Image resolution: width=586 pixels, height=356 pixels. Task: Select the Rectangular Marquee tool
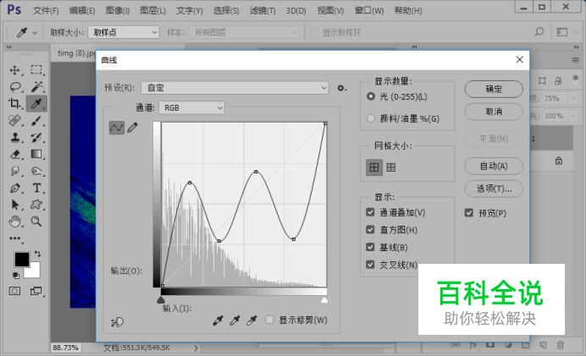(36, 70)
